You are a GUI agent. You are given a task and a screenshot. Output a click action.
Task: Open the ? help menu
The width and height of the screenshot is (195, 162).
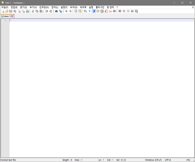coord(117,7)
